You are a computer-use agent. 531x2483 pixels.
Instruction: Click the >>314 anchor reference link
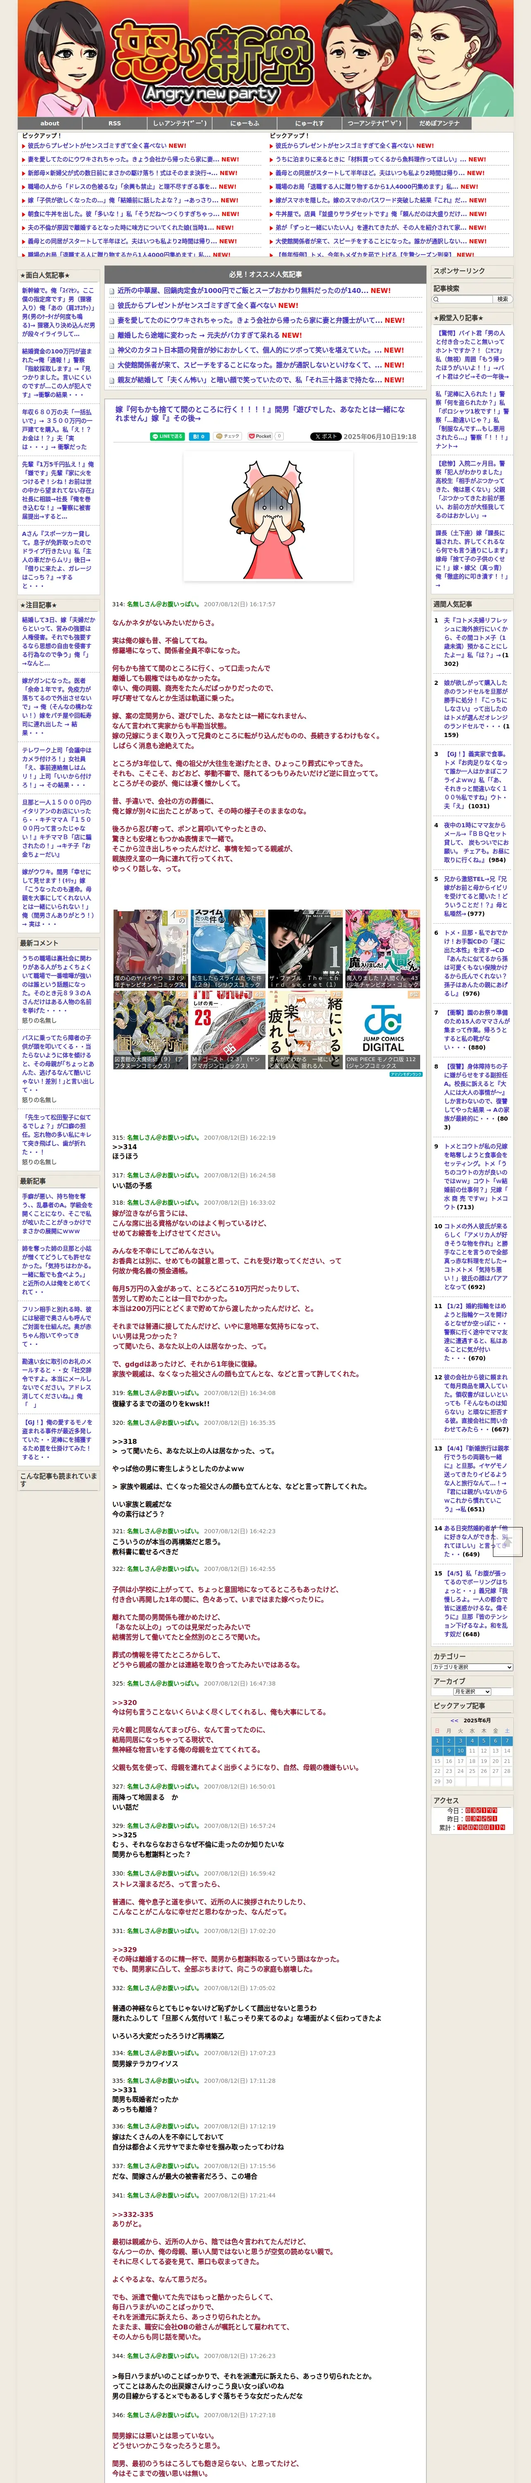coord(124,1147)
